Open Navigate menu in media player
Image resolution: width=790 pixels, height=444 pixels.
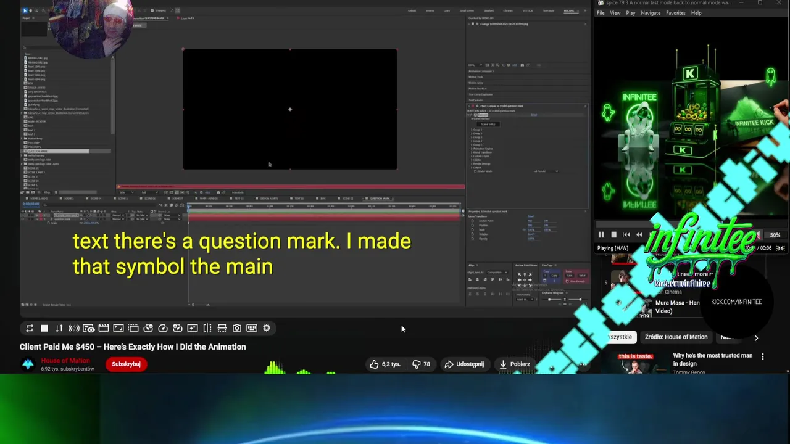pyautogui.click(x=651, y=13)
